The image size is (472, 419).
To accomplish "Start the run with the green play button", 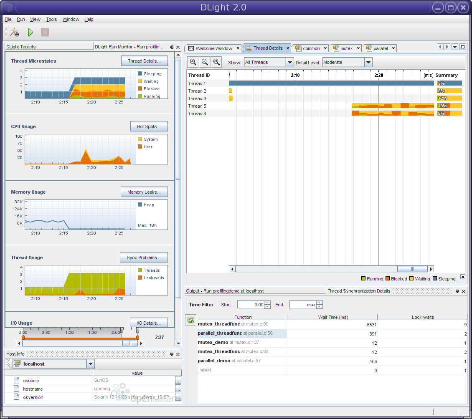I will click(30, 32).
